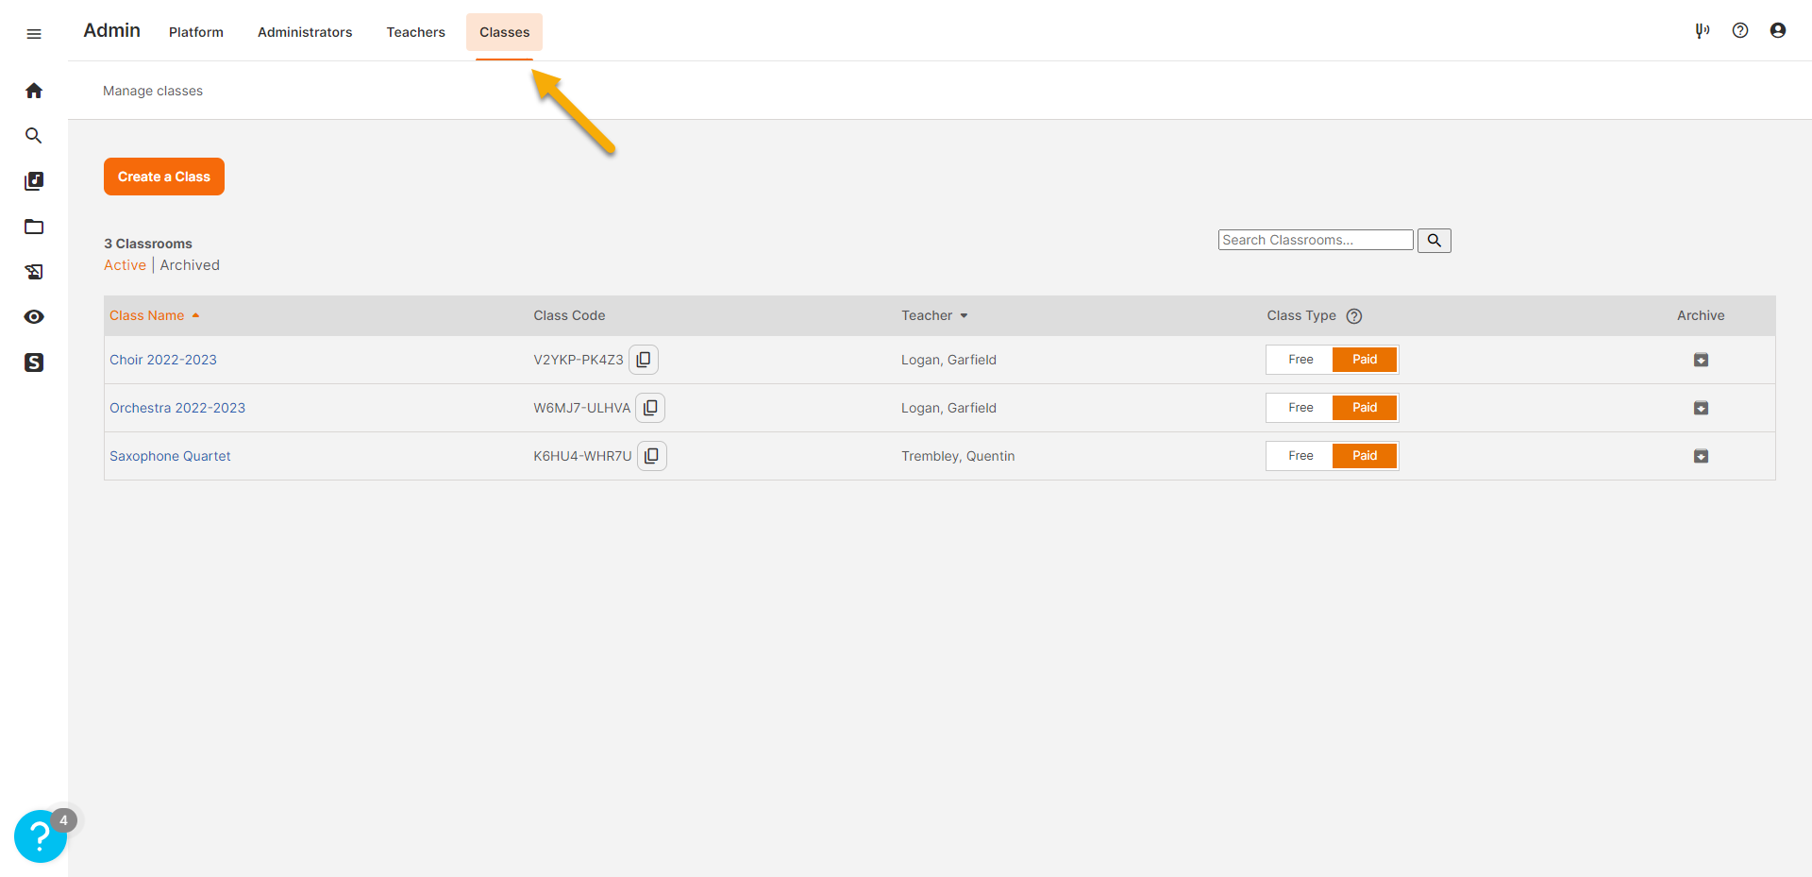This screenshot has height=877, width=1812.
Task: Open the Choir 2022-2023 class link
Action: click(163, 360)
